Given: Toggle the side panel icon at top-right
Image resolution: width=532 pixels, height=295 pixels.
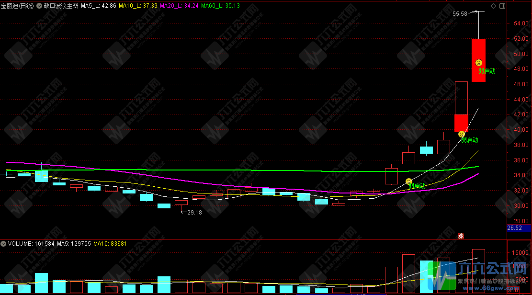Looking at the screenshot, I should [501, 6].
